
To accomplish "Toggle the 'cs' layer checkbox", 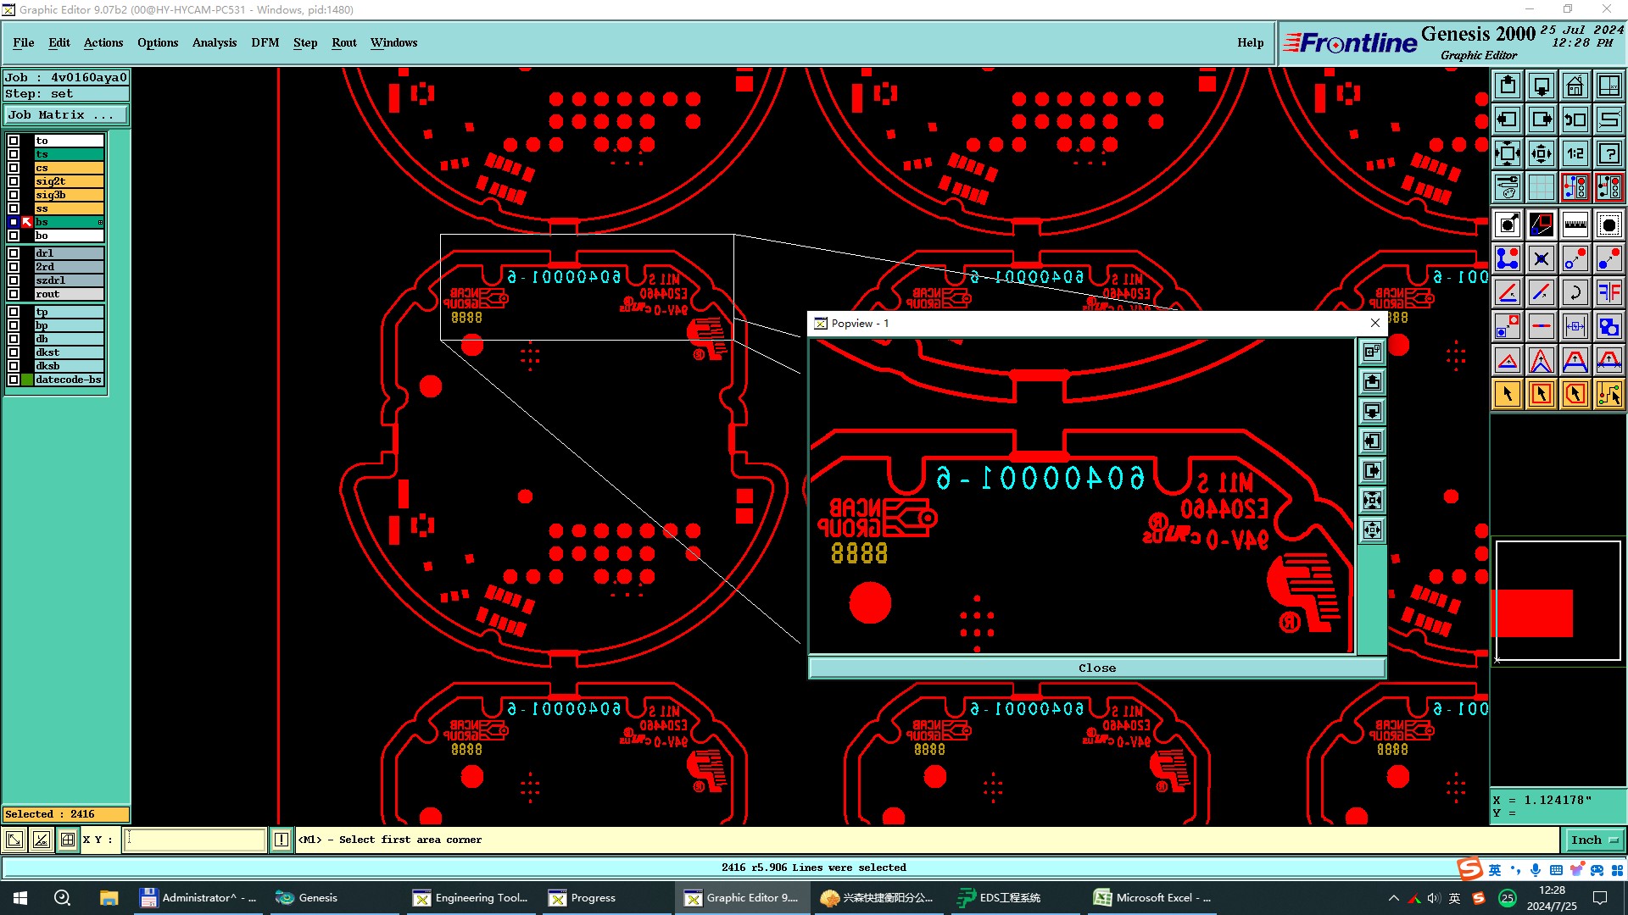I will [x=14, y=168].
